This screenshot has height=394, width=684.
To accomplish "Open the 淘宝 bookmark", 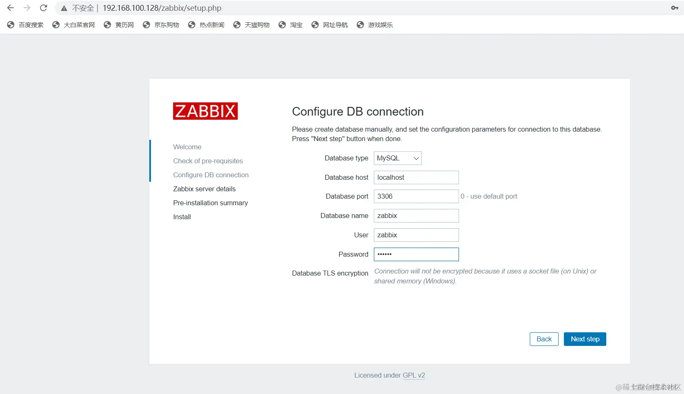I will [x=290, y=25].
